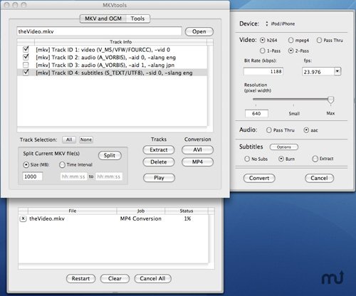Screen dimensions: 356x296
Task: Cancel theVideo.mkv job with X icon
Action: point(23,218)
